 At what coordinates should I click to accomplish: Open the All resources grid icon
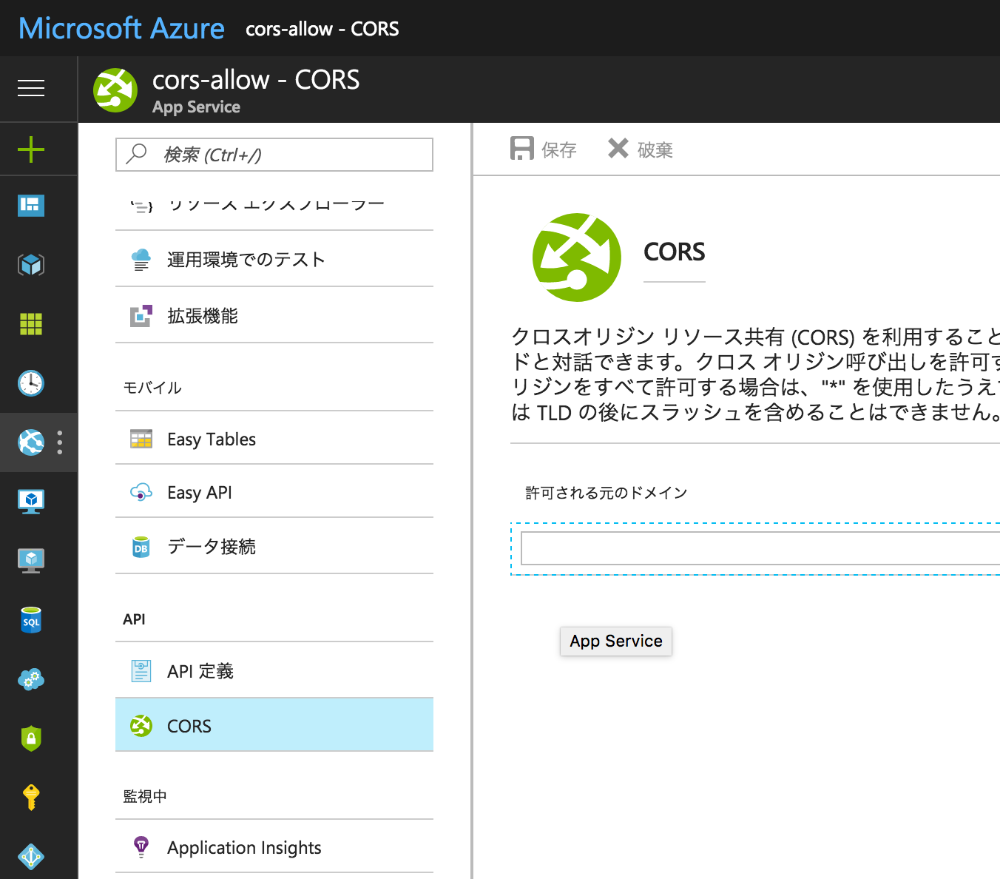click(31, 323)
